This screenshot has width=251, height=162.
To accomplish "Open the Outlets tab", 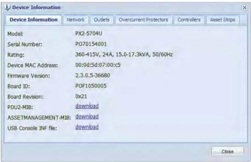I will (102, 20).
